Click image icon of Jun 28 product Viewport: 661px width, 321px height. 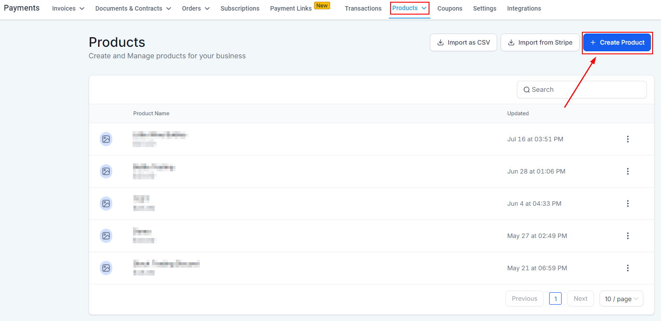106,171
